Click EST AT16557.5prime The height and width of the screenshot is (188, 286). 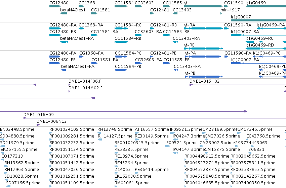coord(137,133)
